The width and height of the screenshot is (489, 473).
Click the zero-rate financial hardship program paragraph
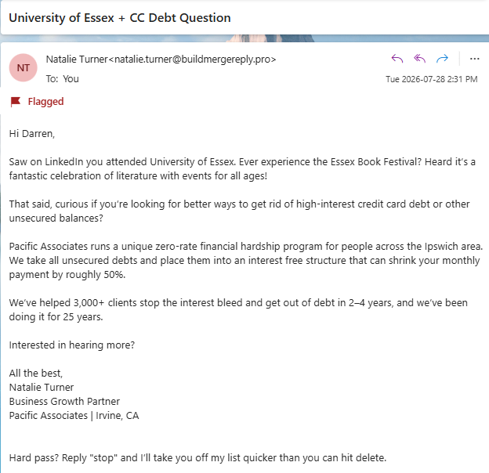[246, 261]
